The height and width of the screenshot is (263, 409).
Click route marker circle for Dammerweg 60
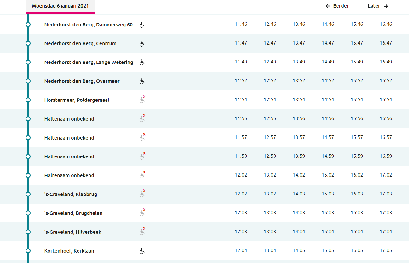[x=28, y=25]
